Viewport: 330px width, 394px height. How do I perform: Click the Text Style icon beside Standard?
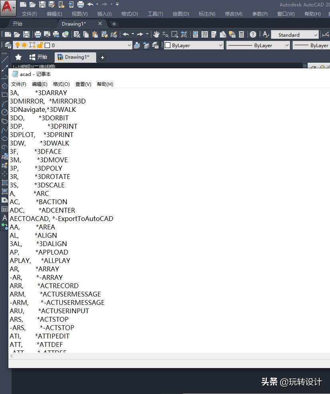(x=265, y=34)
